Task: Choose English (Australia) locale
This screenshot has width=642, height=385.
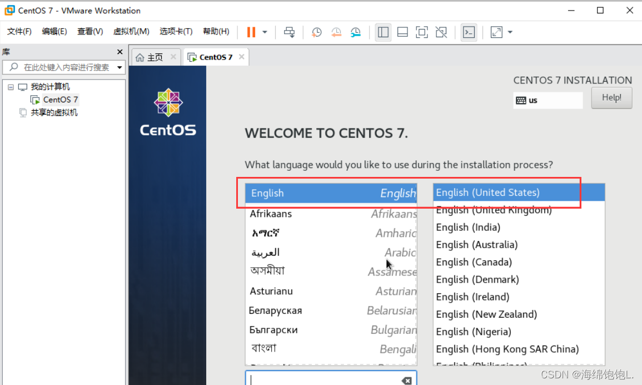Action: (519, 245)
